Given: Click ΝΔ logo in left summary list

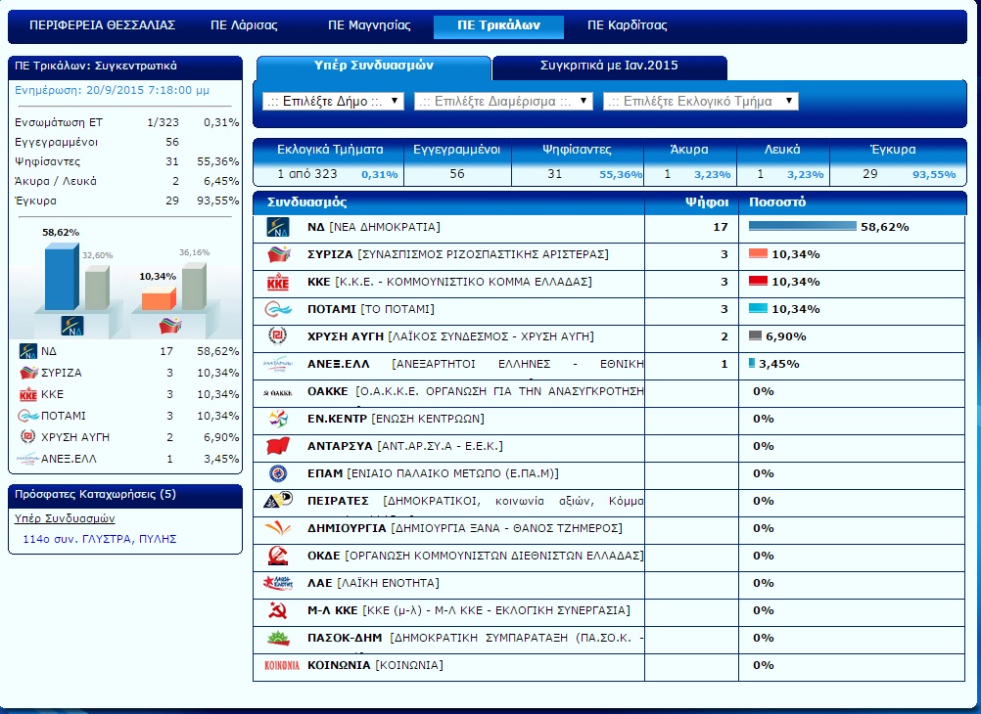Looking at the screenshot, I should [x=28, y=351].
